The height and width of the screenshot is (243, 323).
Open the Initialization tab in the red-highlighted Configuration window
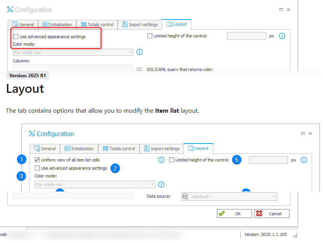tap(57, 25)
